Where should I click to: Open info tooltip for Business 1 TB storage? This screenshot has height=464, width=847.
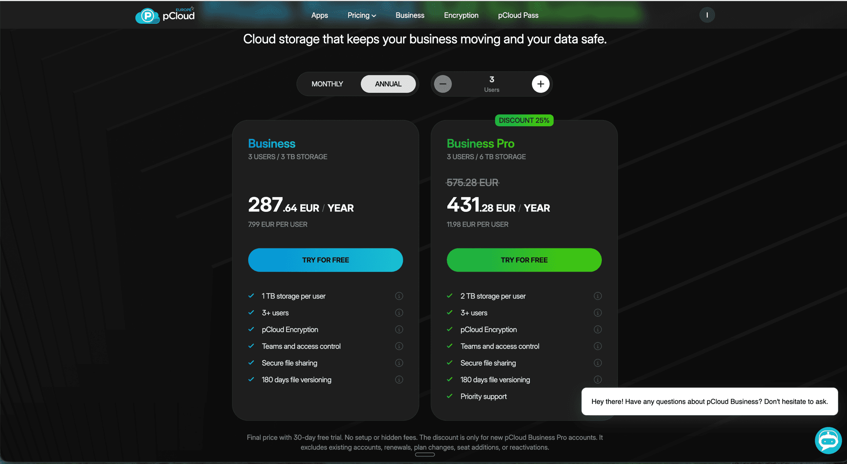pyautogui.click(x=399, y=296)
